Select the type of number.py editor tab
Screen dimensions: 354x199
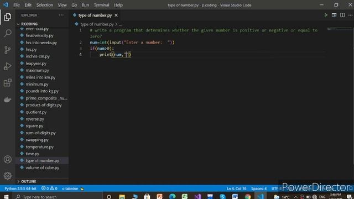[95, 15]
